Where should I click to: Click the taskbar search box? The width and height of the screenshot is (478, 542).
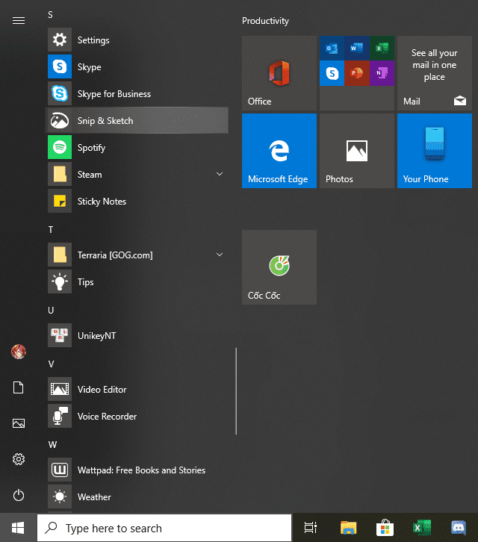164,528
